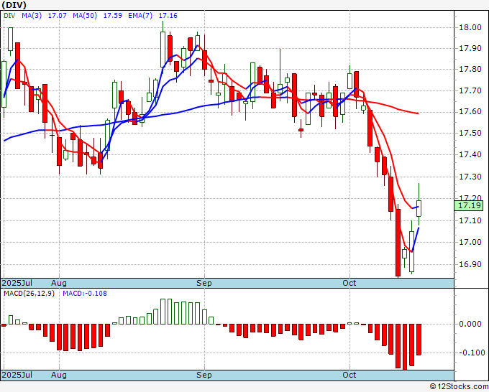This screenshot has height=392, width=489.
Task: Click the MACD:-0.108 value readout
Action: click(85, 294)
